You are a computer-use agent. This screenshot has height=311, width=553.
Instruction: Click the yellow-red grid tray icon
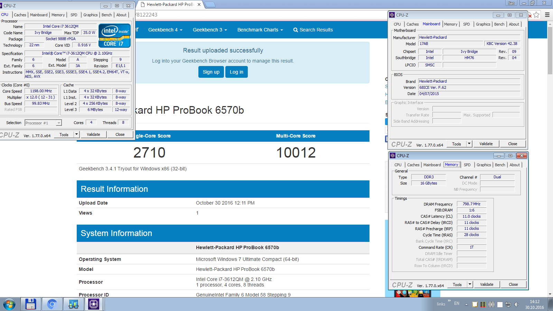coord(483,304)
